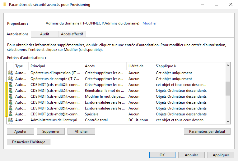Image resolution: width=238 pixels, height=161 pixels.
Task: Confirm with the OK button
Action: click(x=162, y=155)
